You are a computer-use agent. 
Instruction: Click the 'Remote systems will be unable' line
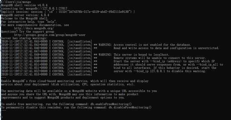159,58
